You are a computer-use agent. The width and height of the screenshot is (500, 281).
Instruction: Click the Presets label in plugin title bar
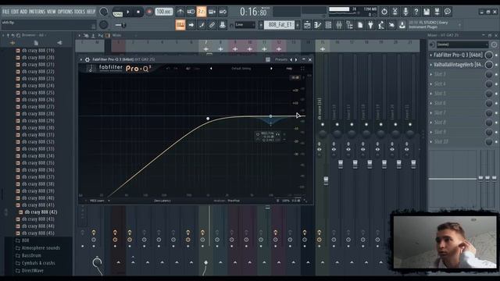(x=281, y=59)
